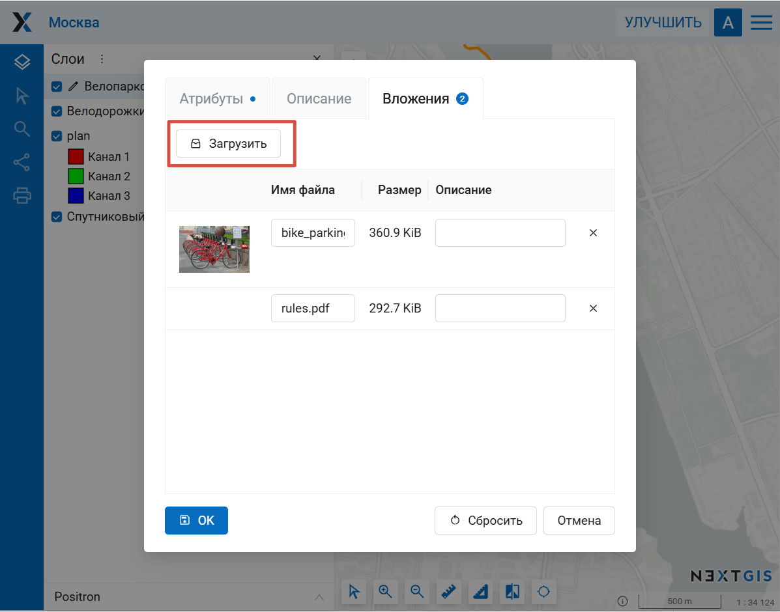Switch to the Атрибуты tab

click(x=217, y=99)
